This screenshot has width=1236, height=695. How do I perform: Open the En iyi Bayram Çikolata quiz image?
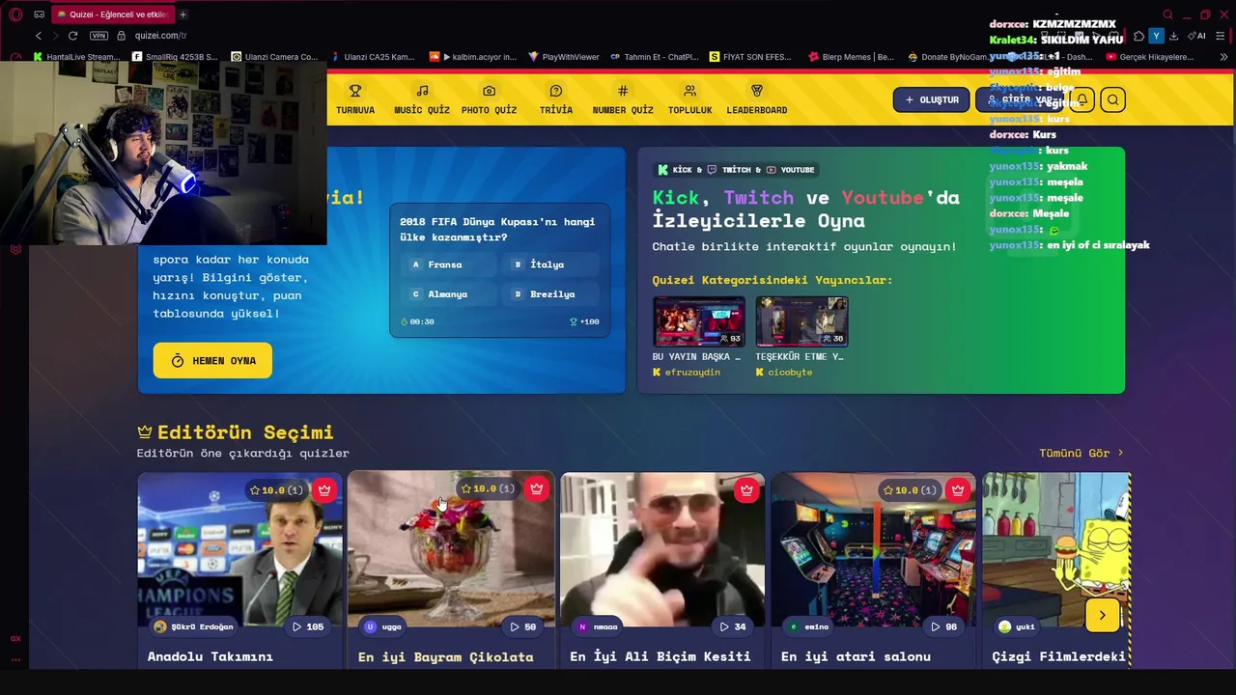(x=451, y=550)
